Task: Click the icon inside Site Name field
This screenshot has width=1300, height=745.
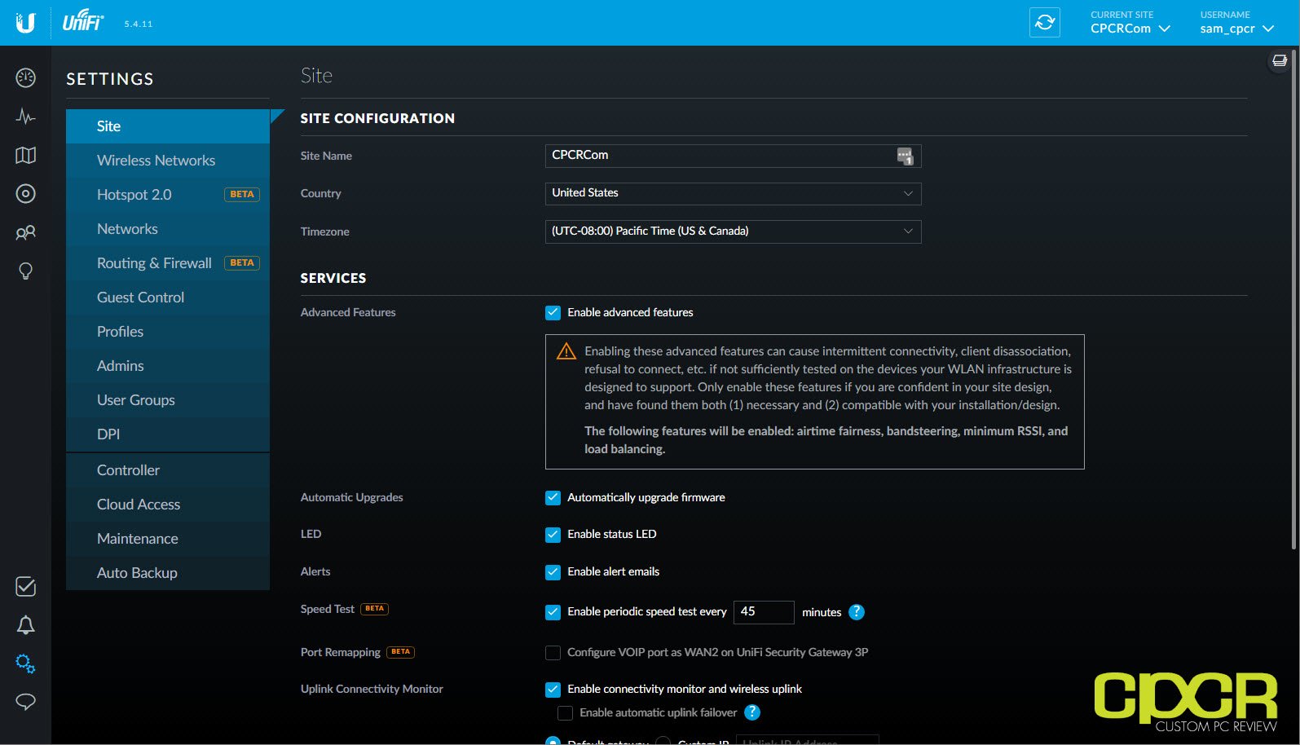Action: click(x=905, y=156)
